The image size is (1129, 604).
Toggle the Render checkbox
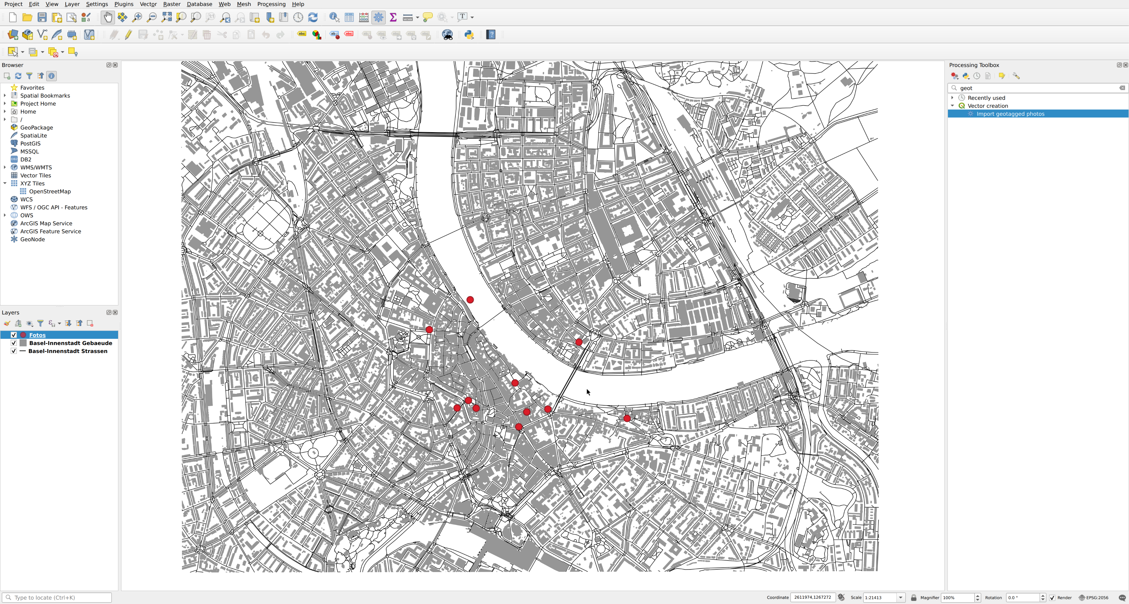tap(1052, 597)
